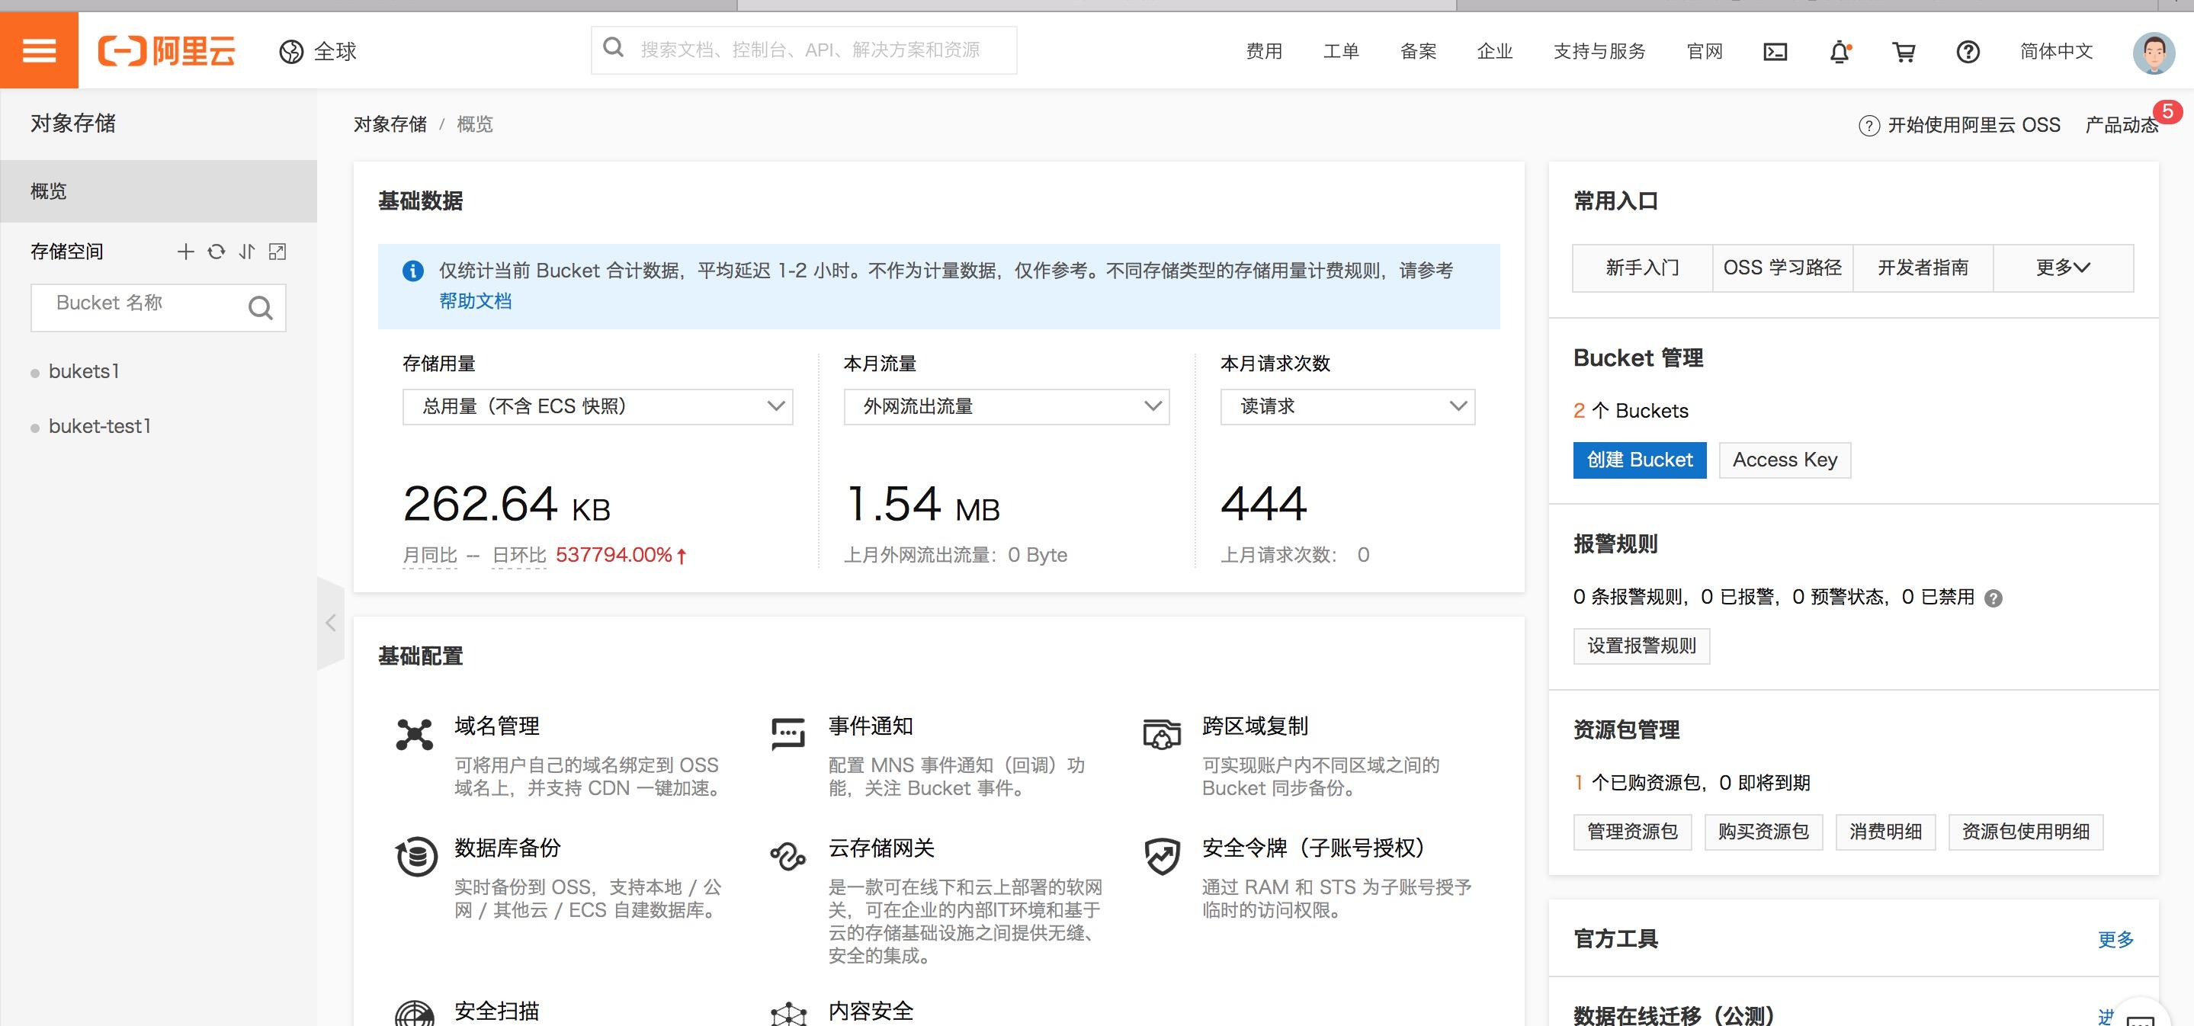Click the 安全扫描 icon

(415, 1013)
